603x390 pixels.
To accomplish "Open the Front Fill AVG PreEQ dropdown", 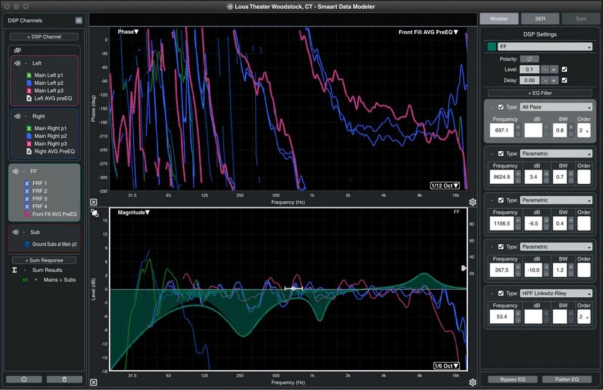I will click(x=428, y=32).
